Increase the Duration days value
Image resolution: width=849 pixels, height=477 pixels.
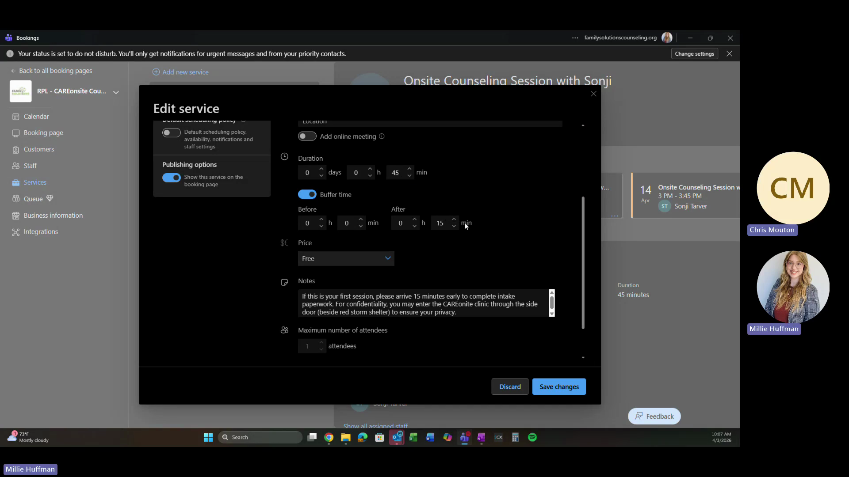[x=321, y=169]
